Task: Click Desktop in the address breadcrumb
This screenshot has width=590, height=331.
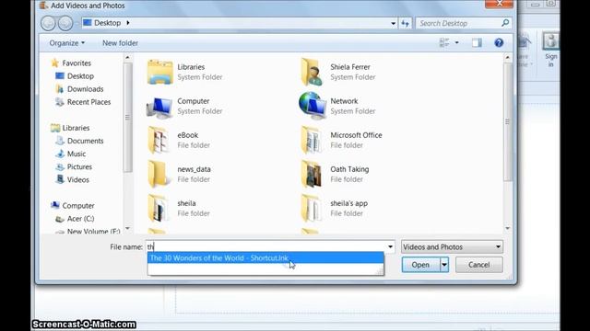Action: click(x=107, y=23)
